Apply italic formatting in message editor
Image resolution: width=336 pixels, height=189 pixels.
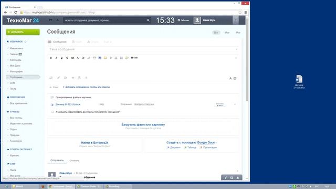pos(56,58)
